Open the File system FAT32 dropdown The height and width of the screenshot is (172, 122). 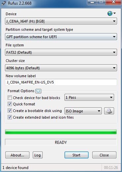61,52
